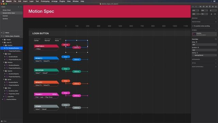The width and height of the screenshot is (218, 123).
Task: Collapse the Scale group
Action: click(x=4, y=54)
